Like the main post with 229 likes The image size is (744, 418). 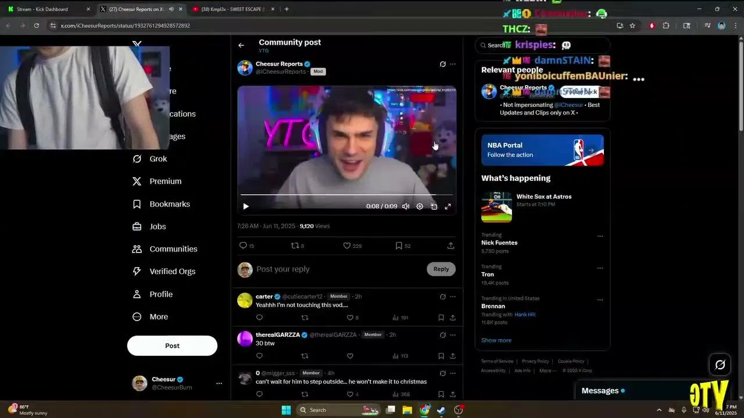pyautogui.click(x=352, y=246)
